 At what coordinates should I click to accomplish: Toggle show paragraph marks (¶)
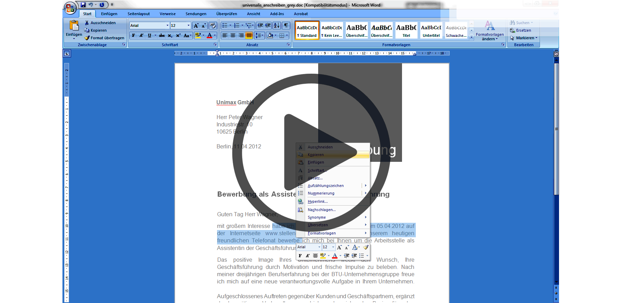[286, 25]
